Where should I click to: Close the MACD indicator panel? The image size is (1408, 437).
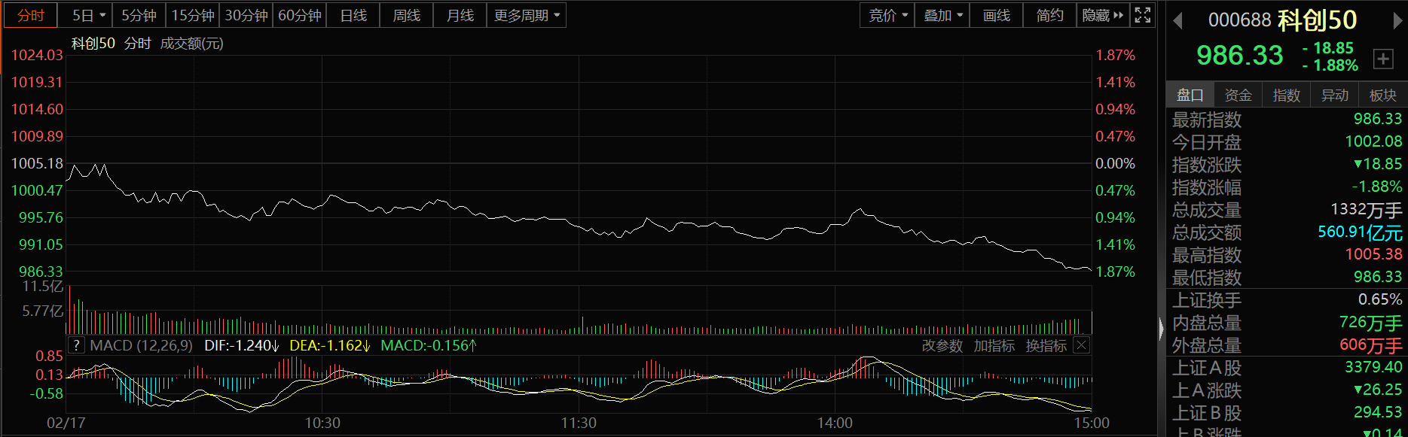(1082, 345)
